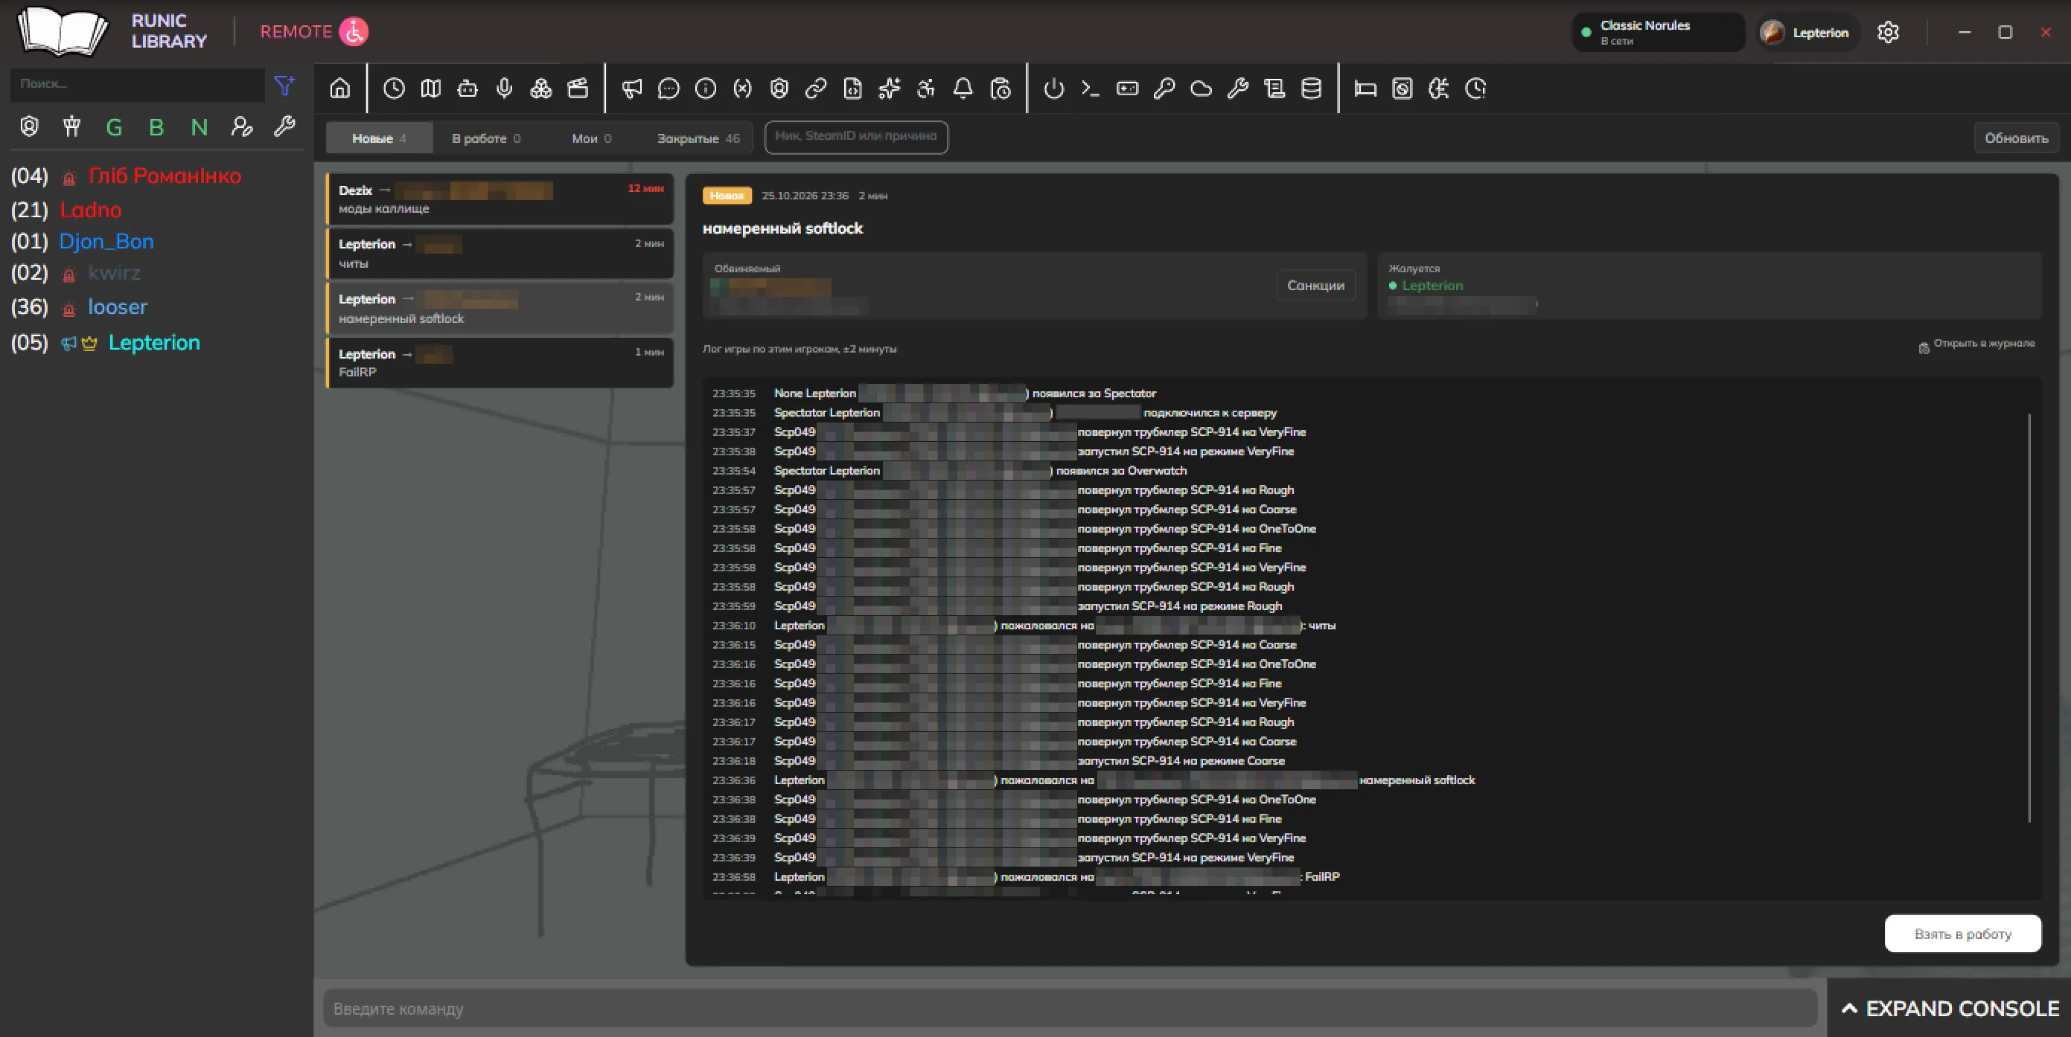The height and width of the screenshot is (1037, 2071).
Task: Switch to the Мои tab
Action: tap(591, 138)
